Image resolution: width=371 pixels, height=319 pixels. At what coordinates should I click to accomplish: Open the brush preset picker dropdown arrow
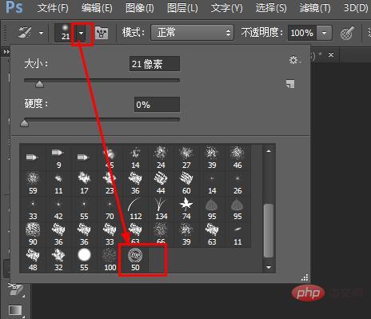81,33
